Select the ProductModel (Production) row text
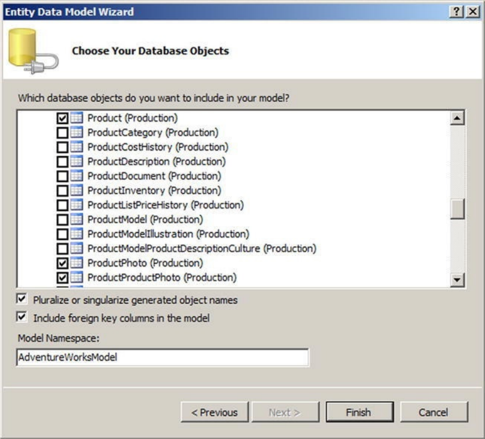485x439 pixels. [145, 220]
